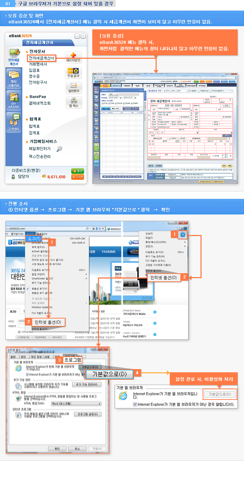Choose 다운로드 보기(N) in gear menu
244x482 pixels.
[x=155, y=252]
